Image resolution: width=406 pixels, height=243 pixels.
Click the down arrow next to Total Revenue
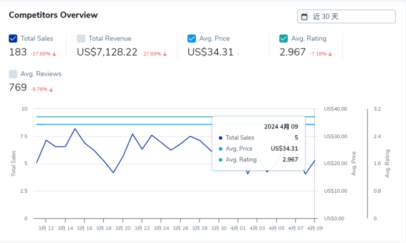(165, 54)
